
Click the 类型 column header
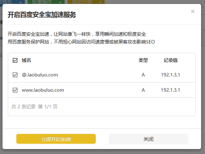(x=143, y=60)
